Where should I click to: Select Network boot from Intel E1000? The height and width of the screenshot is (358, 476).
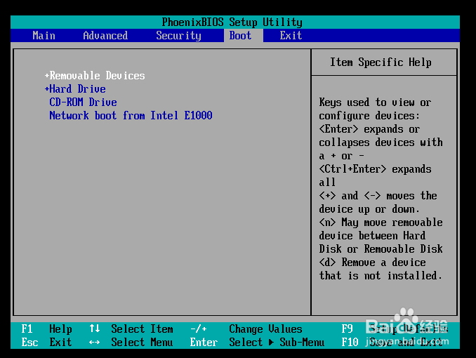click(x=131, y=115)
